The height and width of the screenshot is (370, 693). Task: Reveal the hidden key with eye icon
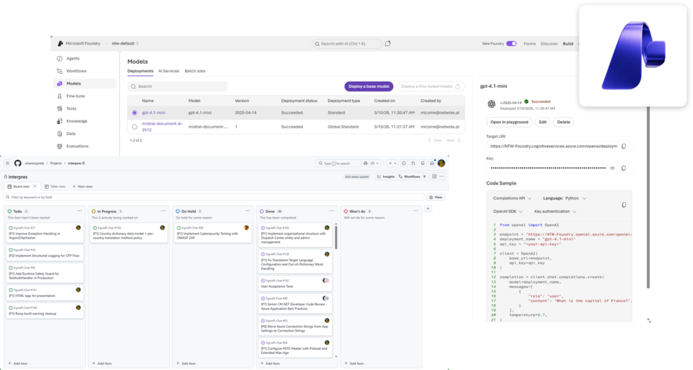point(612,168)
